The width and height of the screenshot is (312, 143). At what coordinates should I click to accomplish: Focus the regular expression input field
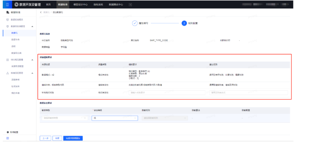(248, 92)
